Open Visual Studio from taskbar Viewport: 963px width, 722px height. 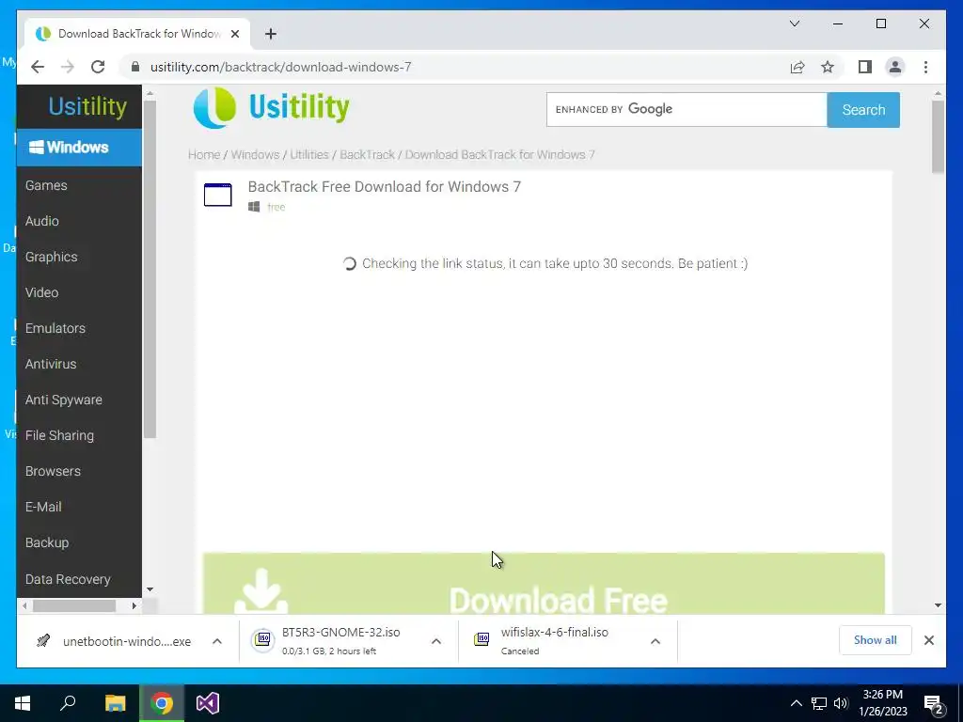(x=208, y=703)
